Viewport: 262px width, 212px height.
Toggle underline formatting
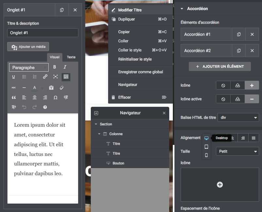tap(13, 77)
